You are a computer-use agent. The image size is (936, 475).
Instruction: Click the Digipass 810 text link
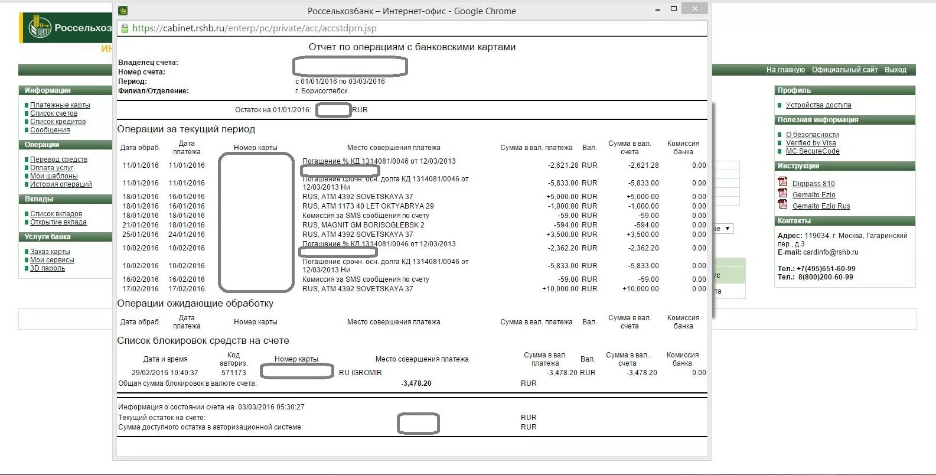813,184
